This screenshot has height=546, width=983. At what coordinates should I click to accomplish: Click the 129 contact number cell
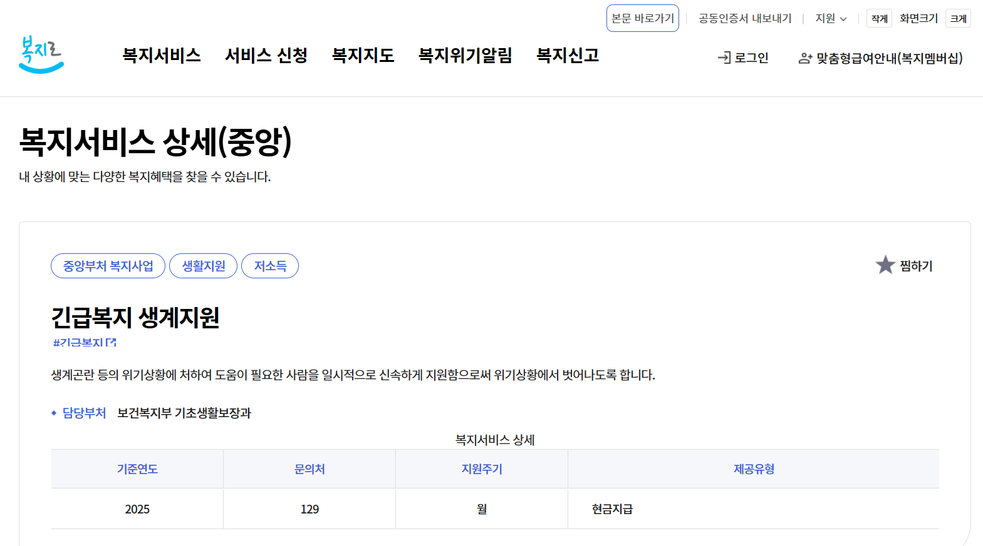(x=309, y=509)
